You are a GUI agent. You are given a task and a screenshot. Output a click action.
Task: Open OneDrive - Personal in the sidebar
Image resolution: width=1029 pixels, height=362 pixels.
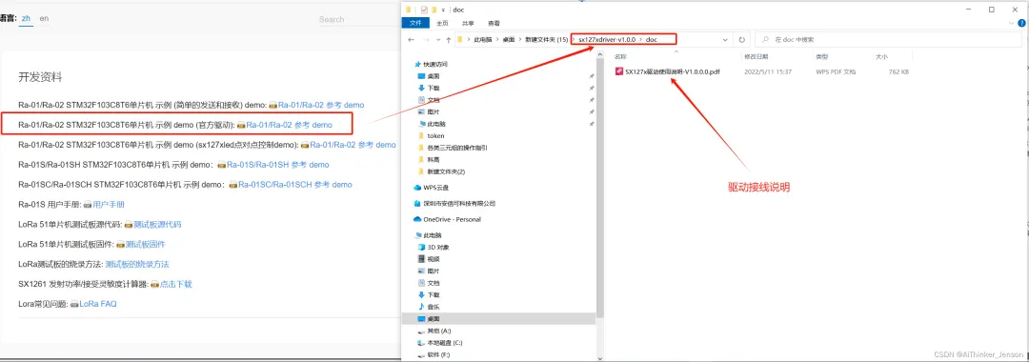[x=452, y=219]
